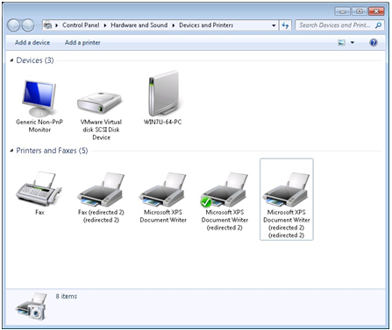Click the Devices and Printers breadcrumb
This screenshot has width=392, height=330.
coord(206,25)
